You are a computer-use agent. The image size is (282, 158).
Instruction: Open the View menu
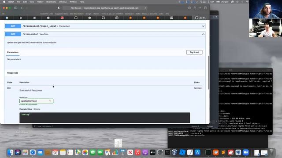[x=32, y=2]
